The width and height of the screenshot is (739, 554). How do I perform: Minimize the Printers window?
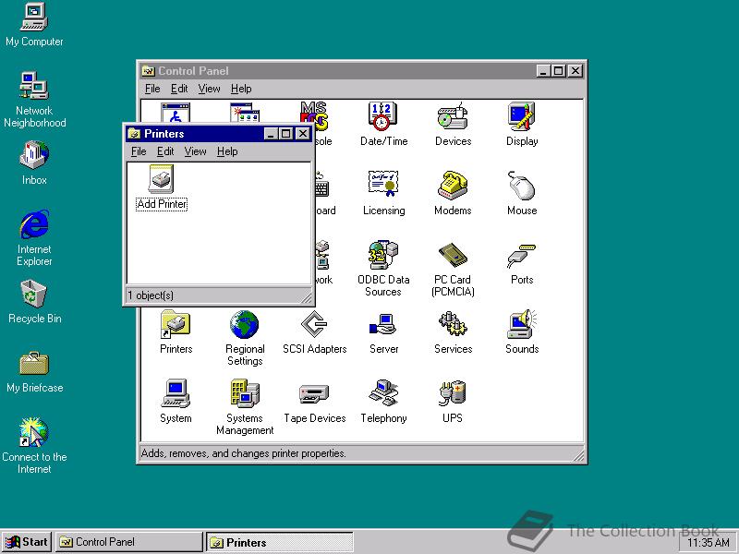click(x=271, y=134)
